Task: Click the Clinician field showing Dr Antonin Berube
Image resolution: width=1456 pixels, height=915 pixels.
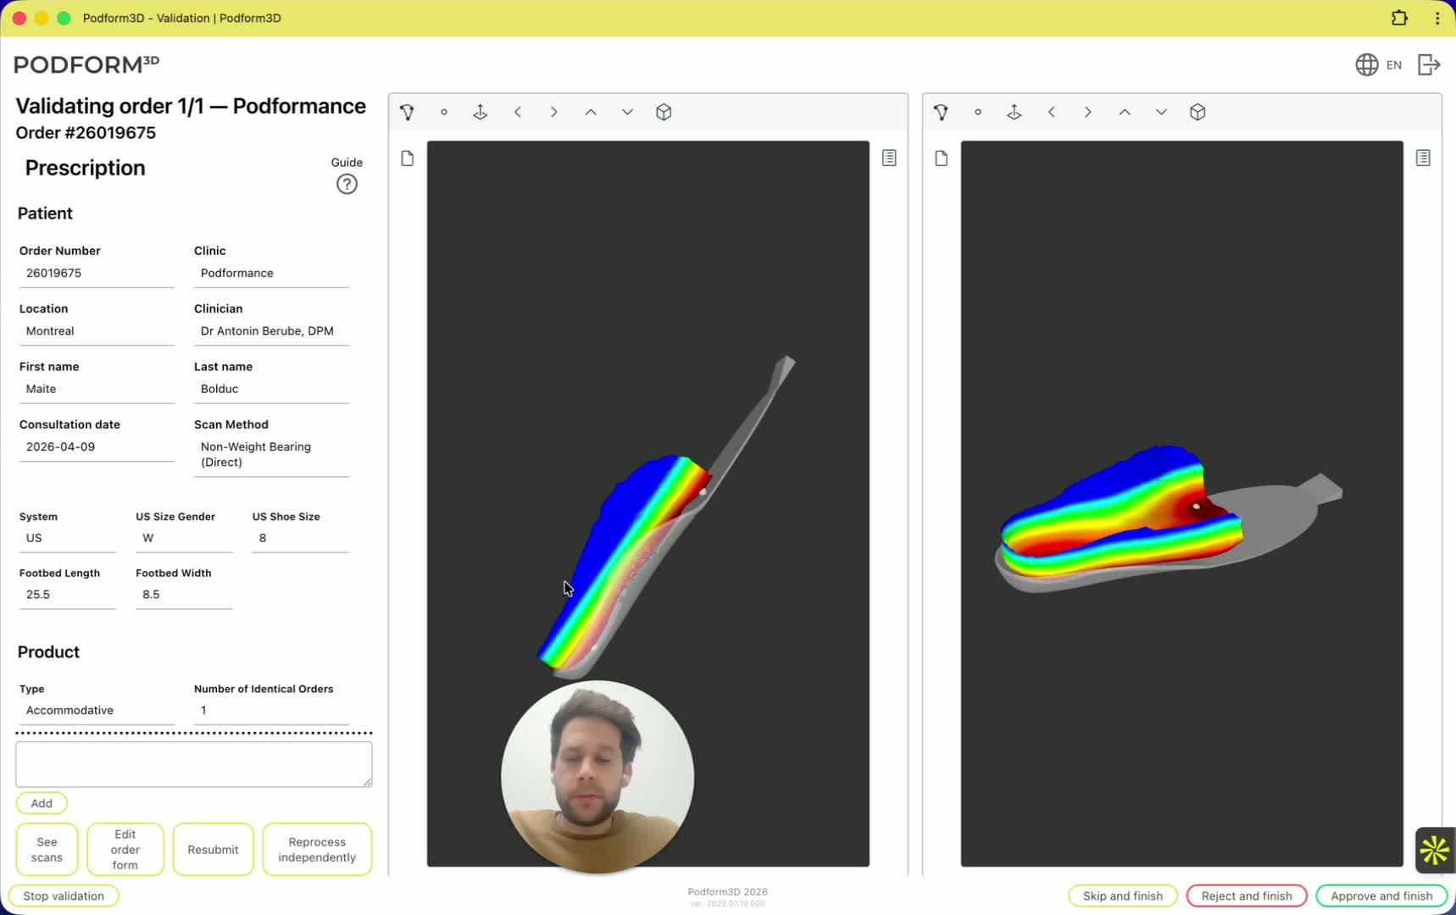Action: (271, 331)
